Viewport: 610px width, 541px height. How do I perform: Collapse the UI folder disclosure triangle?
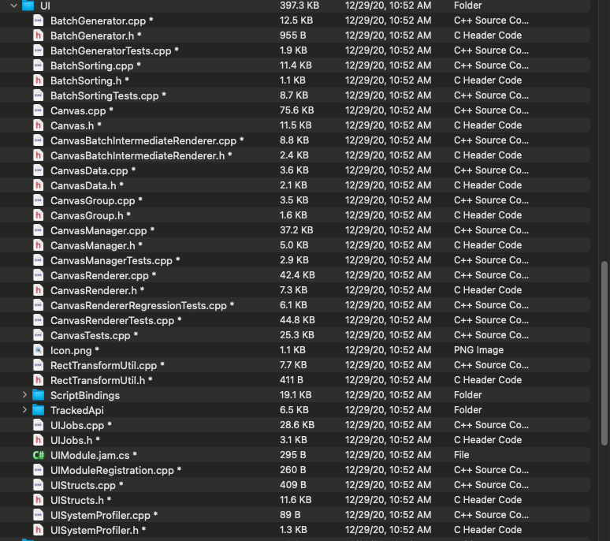click(x=13, y=6)
